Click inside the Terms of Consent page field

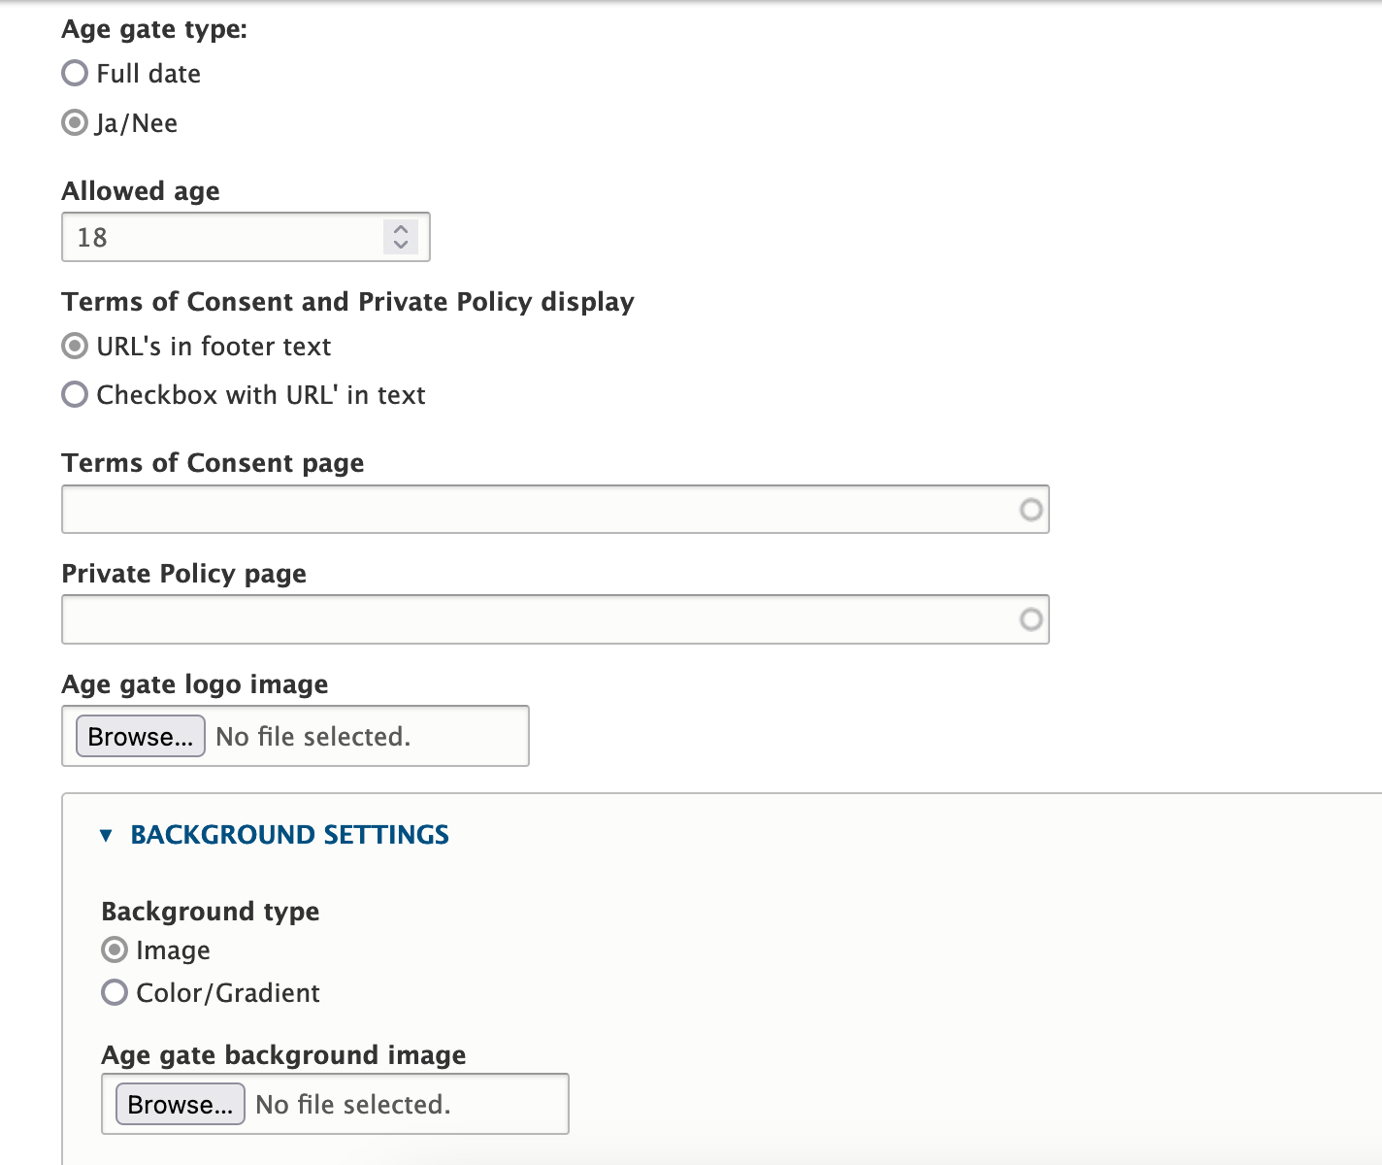[485, 509]
